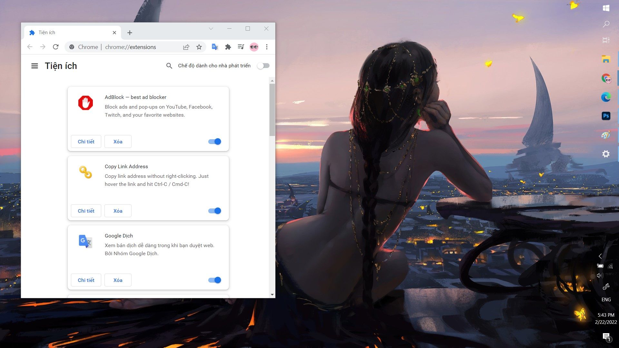619x348 pixels.
Task: Share this page icon in address bar
Action: pos(186,47)
